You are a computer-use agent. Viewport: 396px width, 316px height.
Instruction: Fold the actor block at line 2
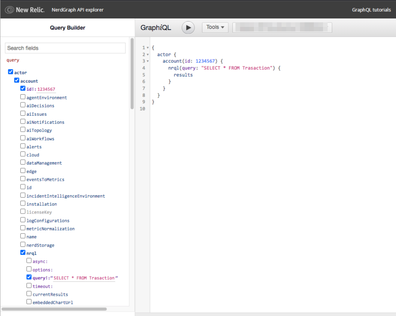(147, 55)
